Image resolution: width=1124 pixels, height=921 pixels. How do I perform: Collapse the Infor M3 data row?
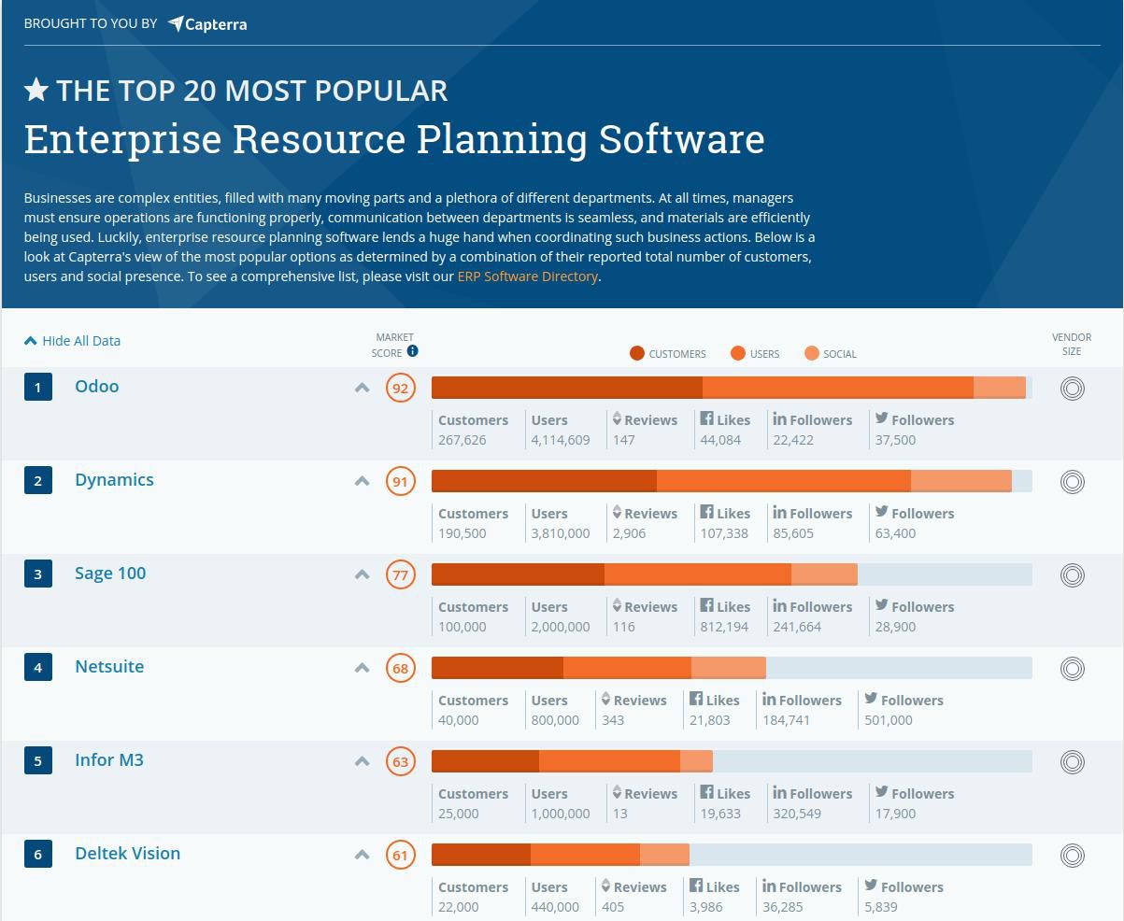(x=363, y=761)
